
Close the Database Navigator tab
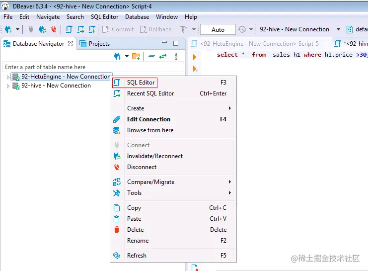coord(71,44)
